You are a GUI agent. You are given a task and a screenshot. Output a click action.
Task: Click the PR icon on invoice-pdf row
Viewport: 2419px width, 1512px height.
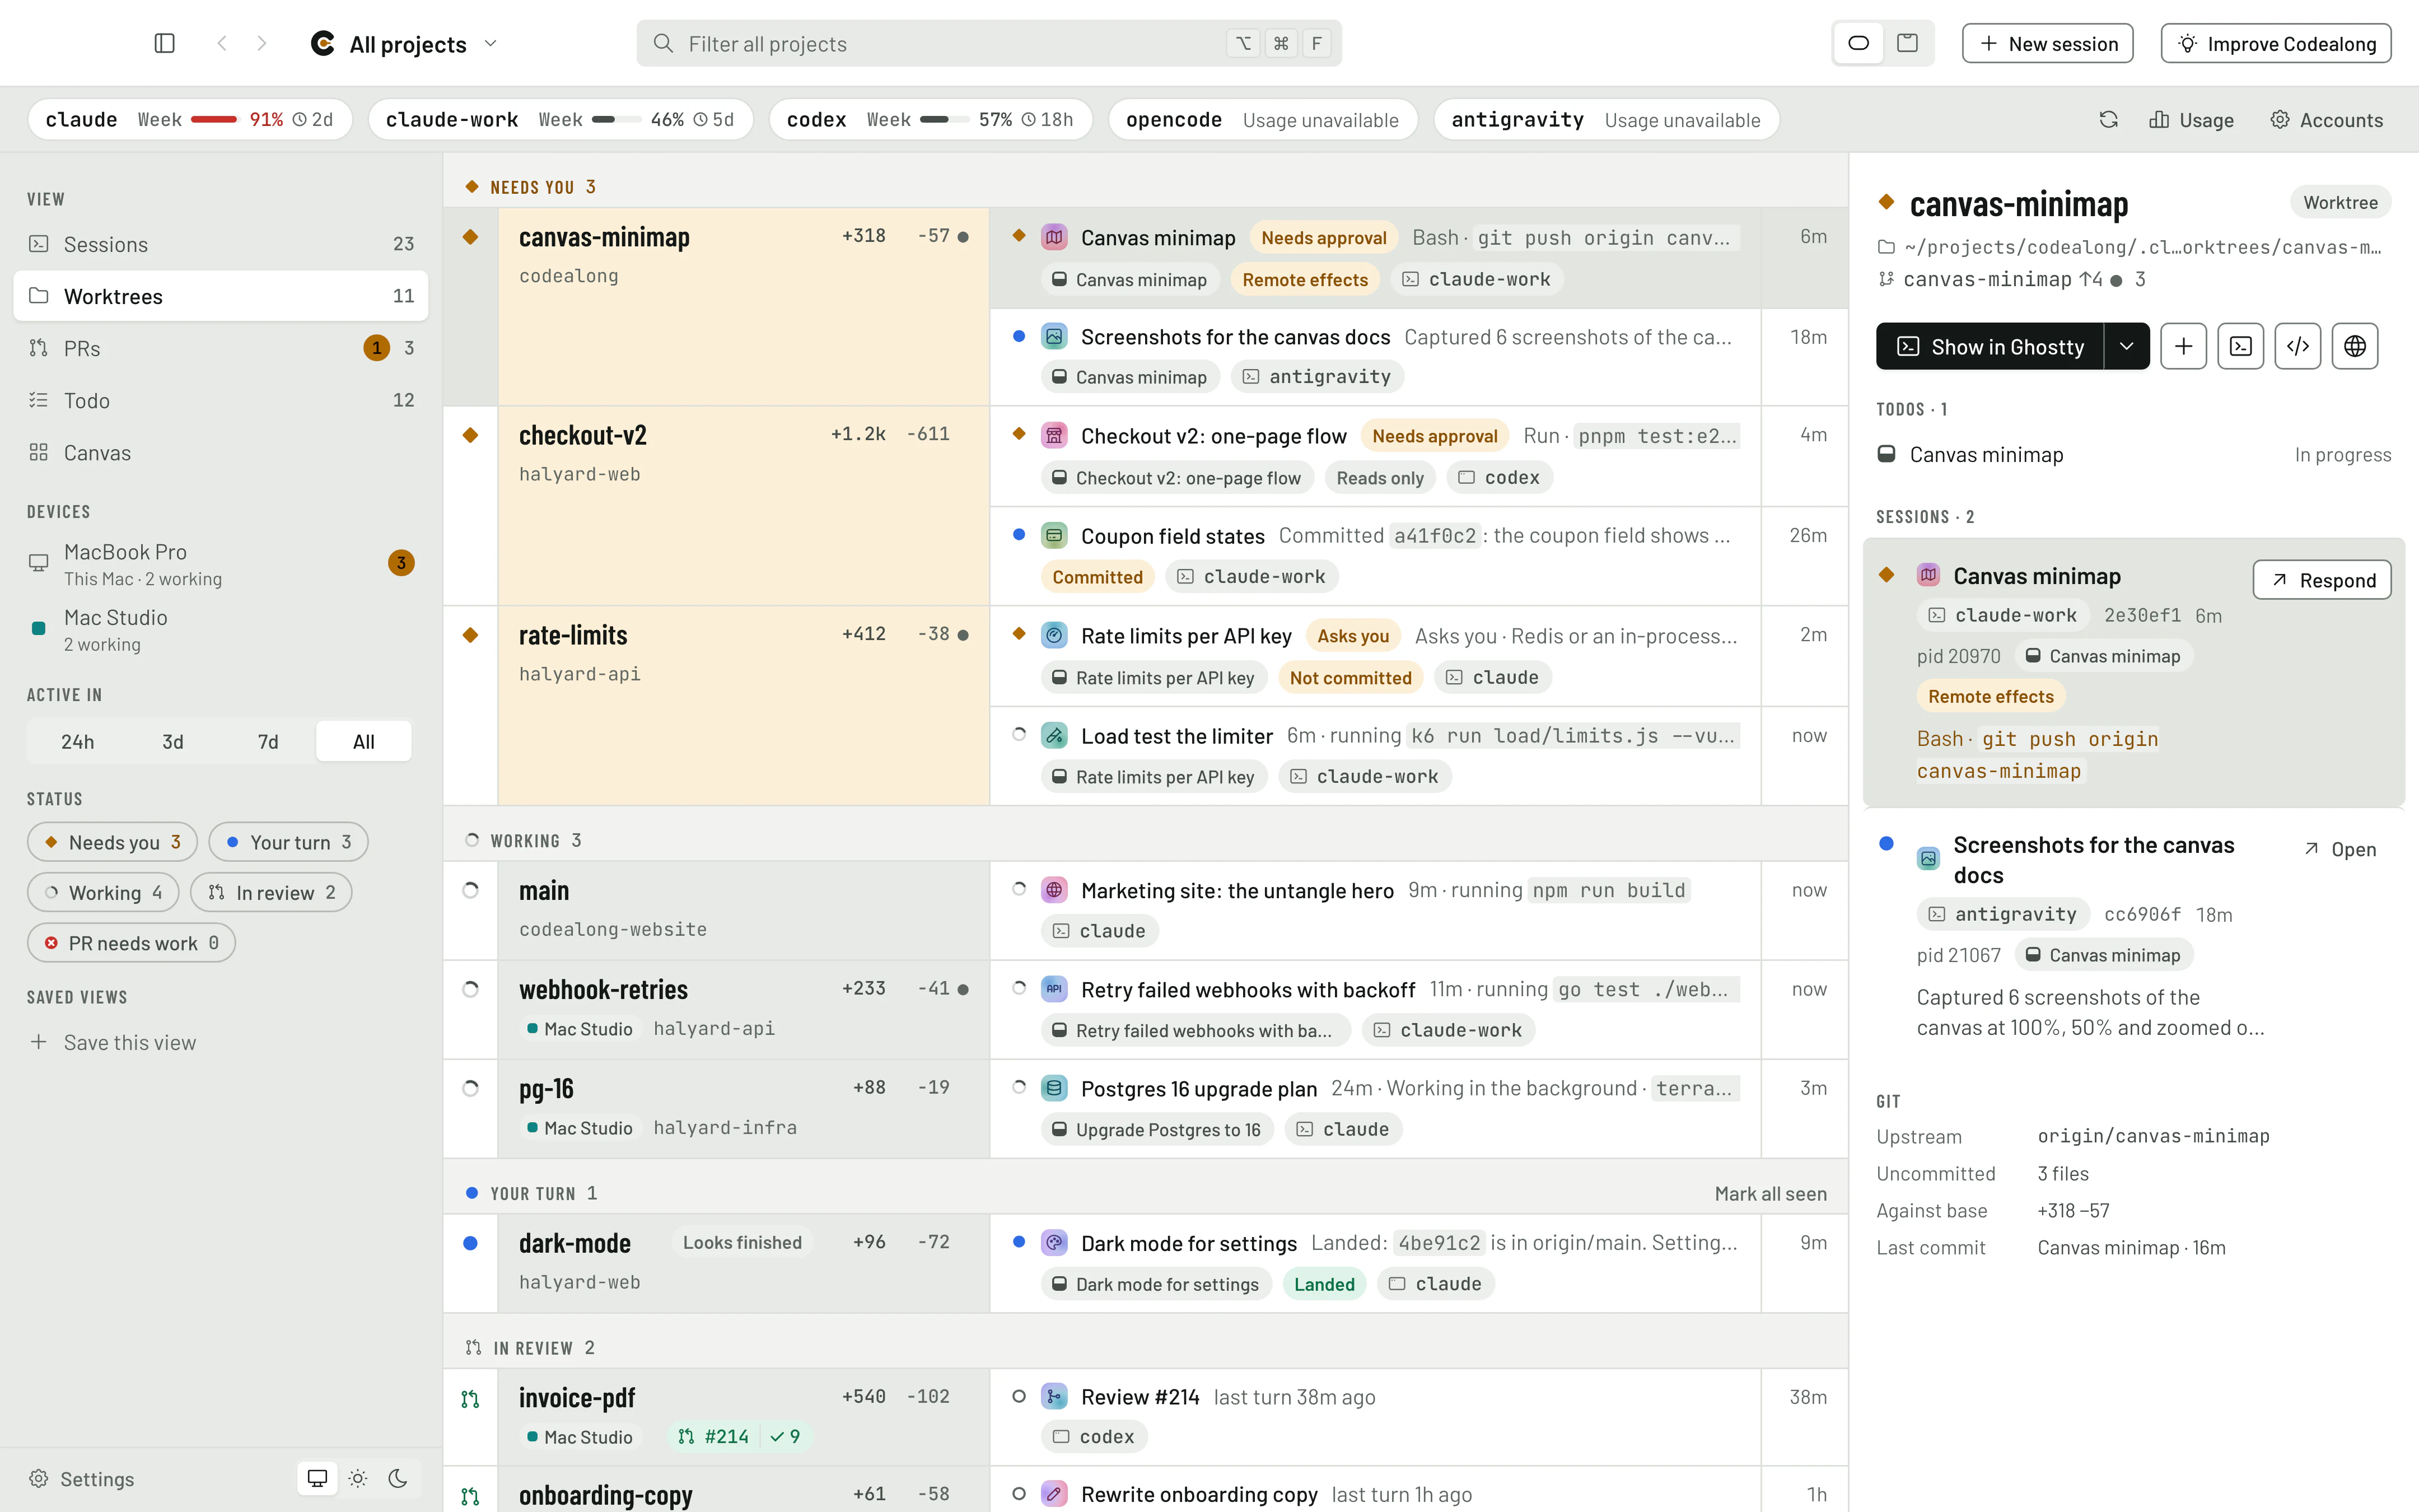(x=470, y=1399)
